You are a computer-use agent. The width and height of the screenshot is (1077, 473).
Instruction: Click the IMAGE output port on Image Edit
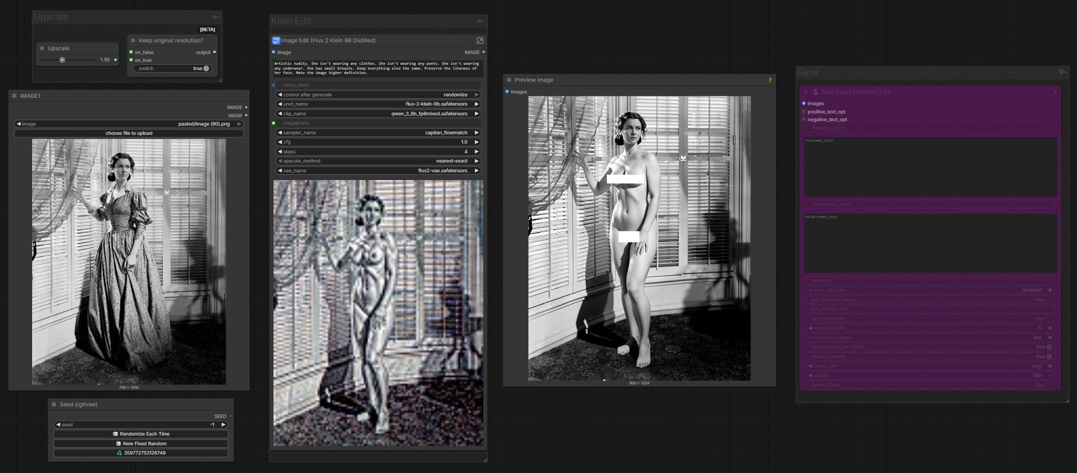(483, 52)
